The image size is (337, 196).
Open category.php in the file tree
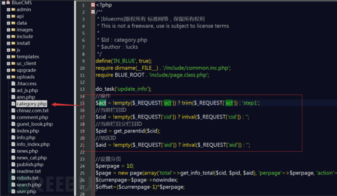[32, 104]
